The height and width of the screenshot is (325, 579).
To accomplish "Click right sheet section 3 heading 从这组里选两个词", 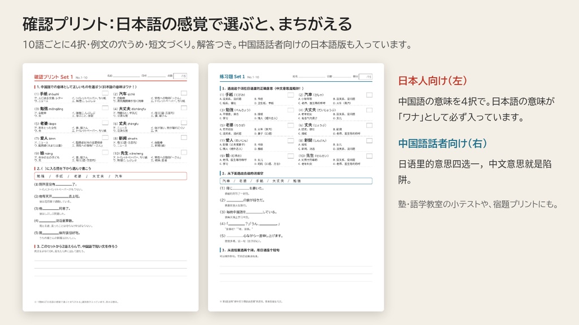I will click(x=250, y=250).
